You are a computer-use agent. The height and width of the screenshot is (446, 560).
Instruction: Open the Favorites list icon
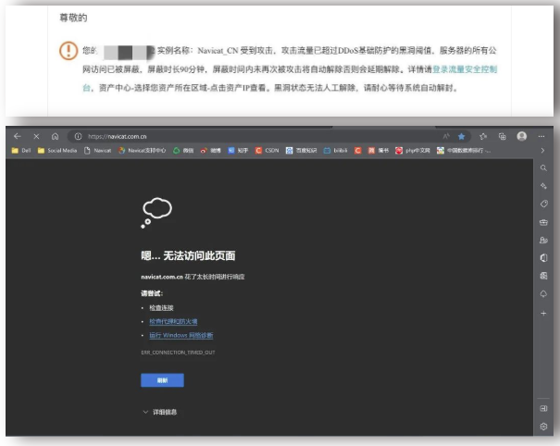(x=483, y=136)
